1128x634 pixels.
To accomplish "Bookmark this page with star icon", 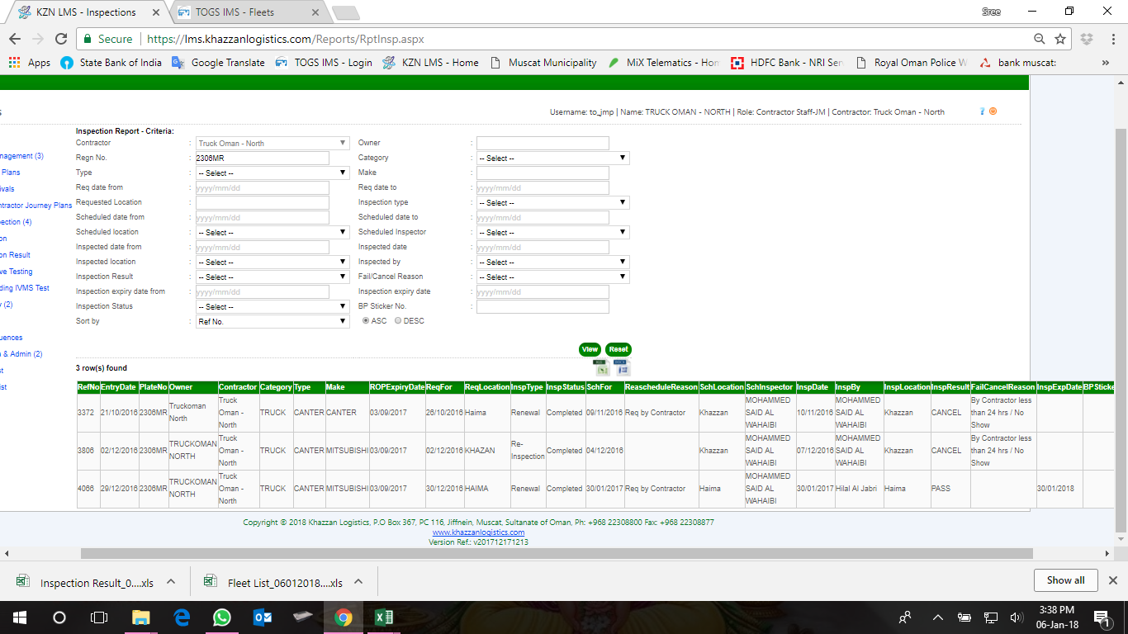I will [x=1060, y=39].
